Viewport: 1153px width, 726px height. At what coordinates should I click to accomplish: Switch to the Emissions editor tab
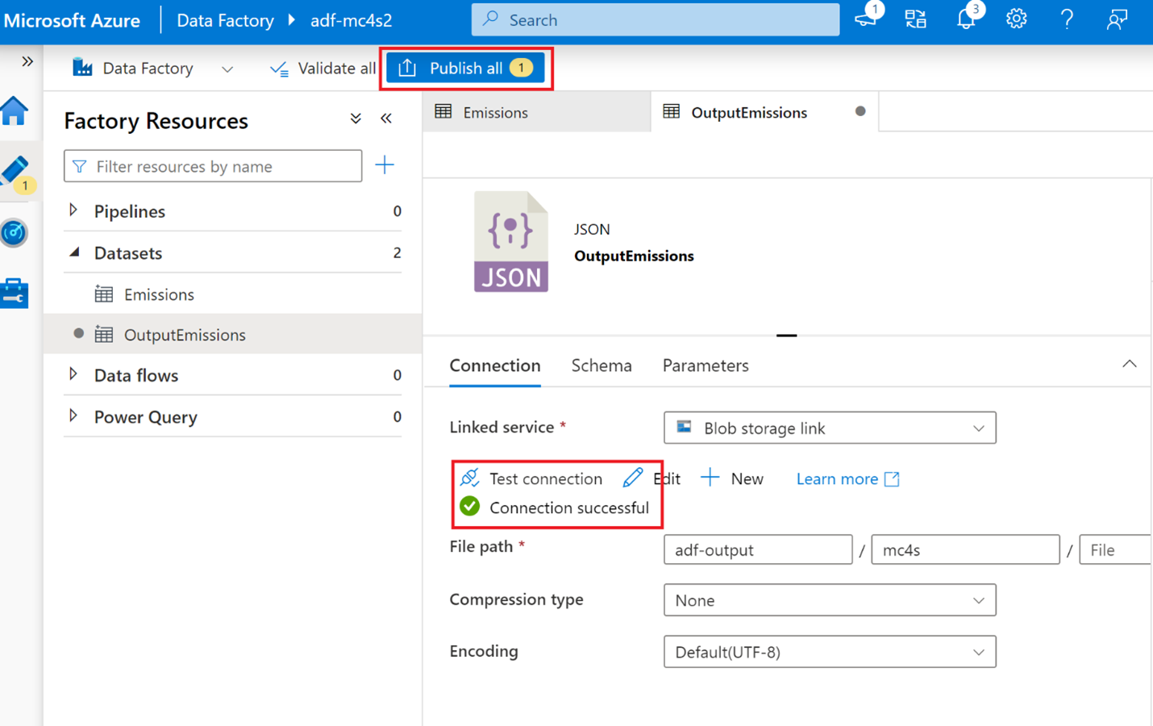tap(536, 112)
